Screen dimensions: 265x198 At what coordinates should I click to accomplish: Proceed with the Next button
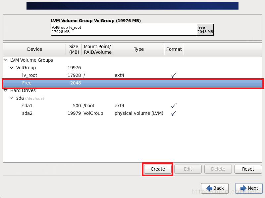coord(249,188)
